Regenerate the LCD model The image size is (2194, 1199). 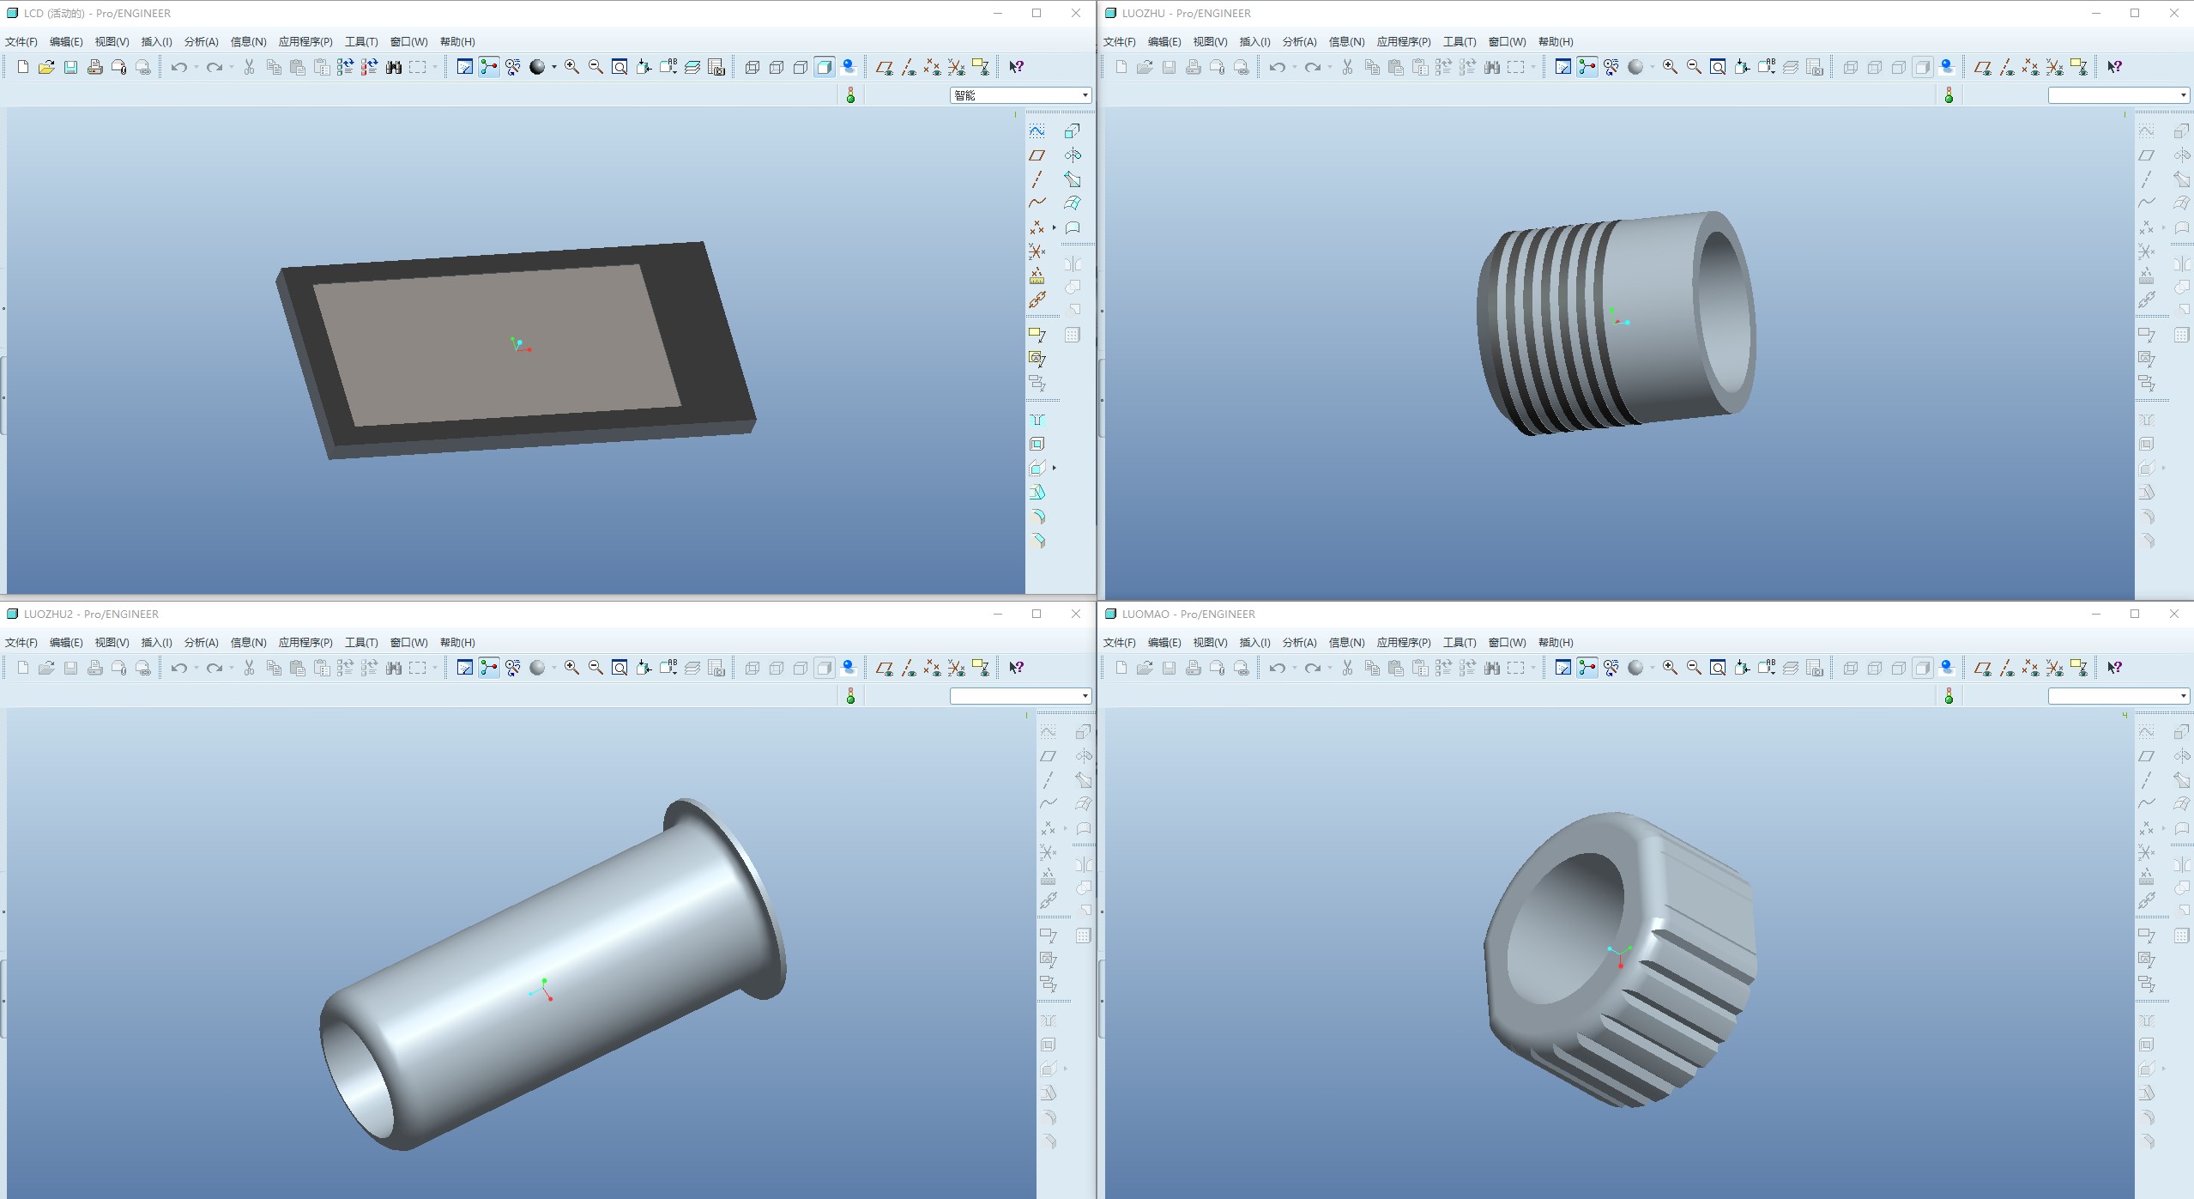pyautogui.click(x=346, y=67)
